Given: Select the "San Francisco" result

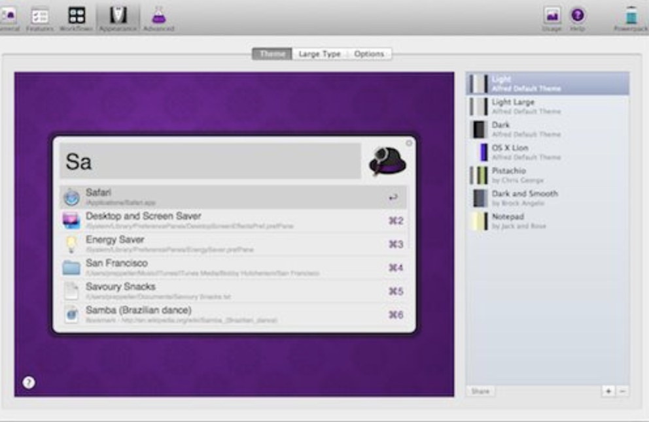Looking at the screenshot, I should click(x=234, y=267).
